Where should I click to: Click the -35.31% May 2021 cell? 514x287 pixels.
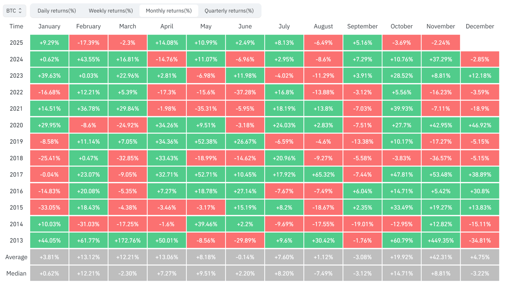pos(206,108)
